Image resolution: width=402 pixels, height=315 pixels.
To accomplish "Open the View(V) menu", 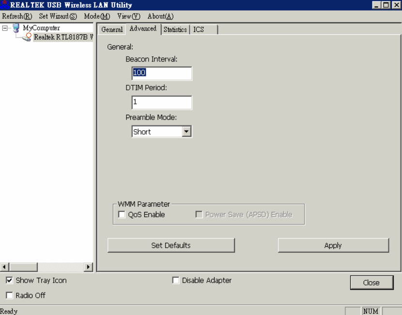I will tap(129, 16).
